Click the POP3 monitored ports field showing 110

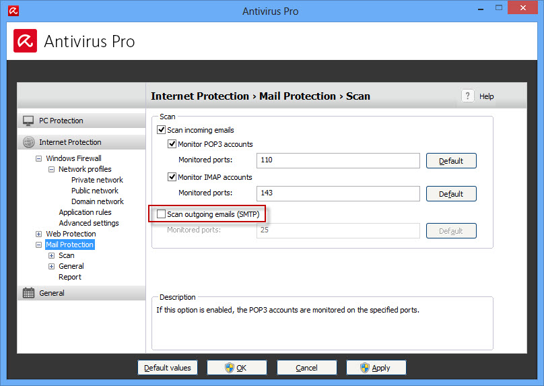[x=338, y=160]
